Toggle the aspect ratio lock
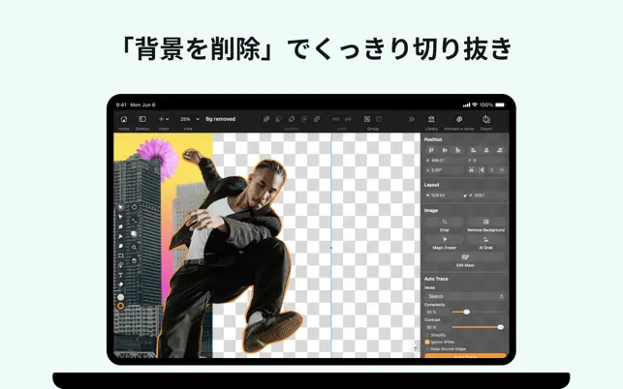 click(x=465, y=195)
